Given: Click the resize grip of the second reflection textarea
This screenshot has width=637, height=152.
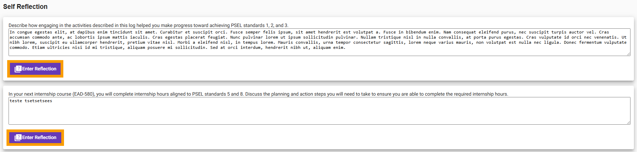Looking at the screenshot, I should pos(628,123).
